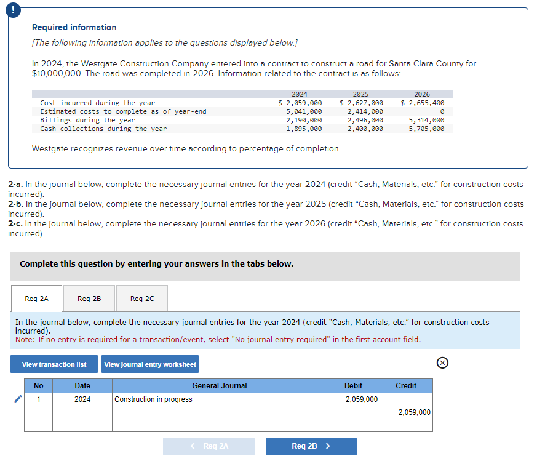Select the Construction in progress account cell
Screen dimensions: 545x461
(x=220, y=399)
